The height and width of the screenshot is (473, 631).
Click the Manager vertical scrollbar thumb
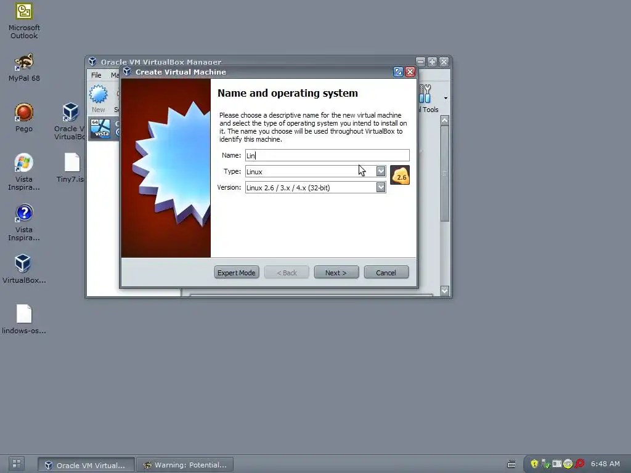[445, 174]
